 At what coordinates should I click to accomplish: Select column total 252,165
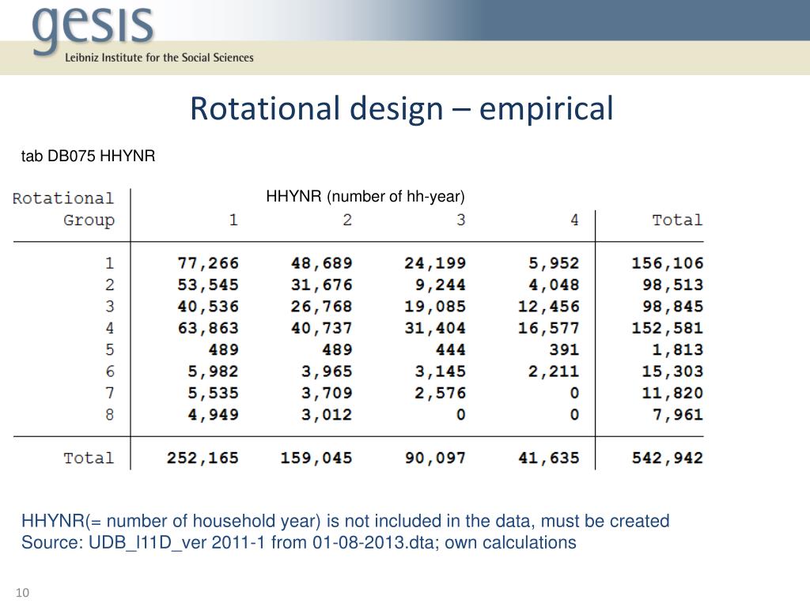203,458
